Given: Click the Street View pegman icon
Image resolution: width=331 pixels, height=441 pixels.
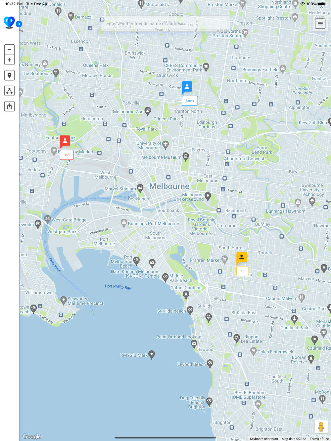Looking at the screenshot, I should coord(321,427).
